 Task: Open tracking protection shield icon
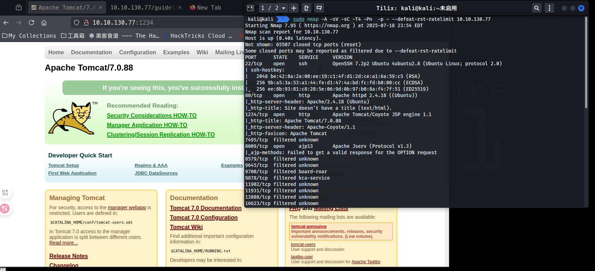(x=77, y=23)
